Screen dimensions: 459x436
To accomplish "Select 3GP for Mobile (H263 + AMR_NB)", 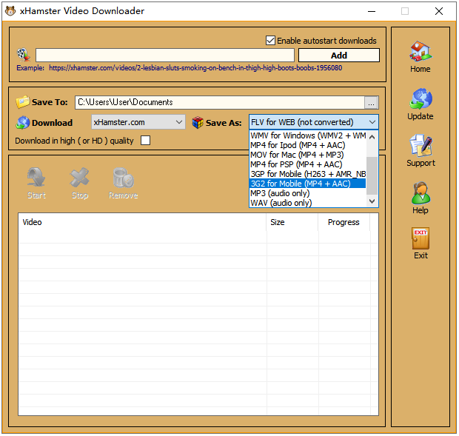I will click(308, 174).
